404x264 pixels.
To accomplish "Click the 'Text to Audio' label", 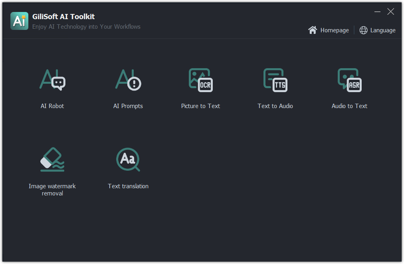I will (x=275, y=106).
